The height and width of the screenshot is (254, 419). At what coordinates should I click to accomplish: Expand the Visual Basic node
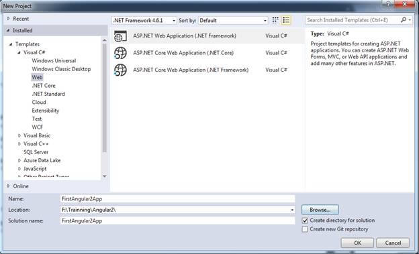19,135
